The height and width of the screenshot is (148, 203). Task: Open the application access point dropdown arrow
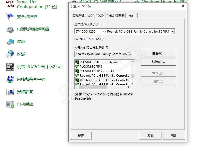(x=173, y=32)
